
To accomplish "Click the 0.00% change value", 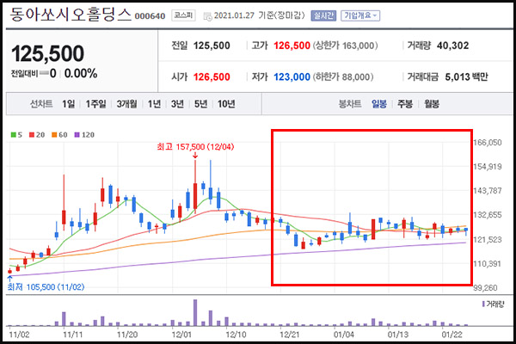I will pos(81,73).
